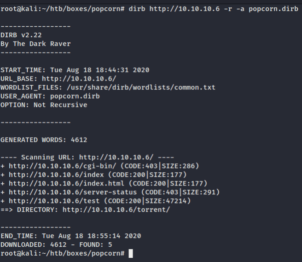Open the /torrent/ directory URL
Viewport: 302px width, 262px height.
click(117, 210)
